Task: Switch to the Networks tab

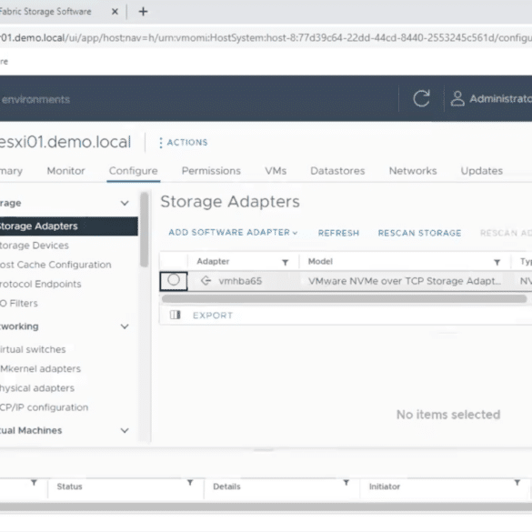Action: pos(413,171)
